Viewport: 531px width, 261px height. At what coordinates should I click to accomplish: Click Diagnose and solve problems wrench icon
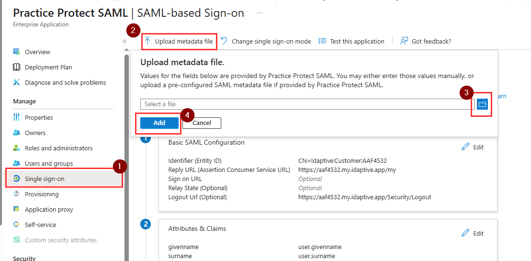tap(16, 82)
